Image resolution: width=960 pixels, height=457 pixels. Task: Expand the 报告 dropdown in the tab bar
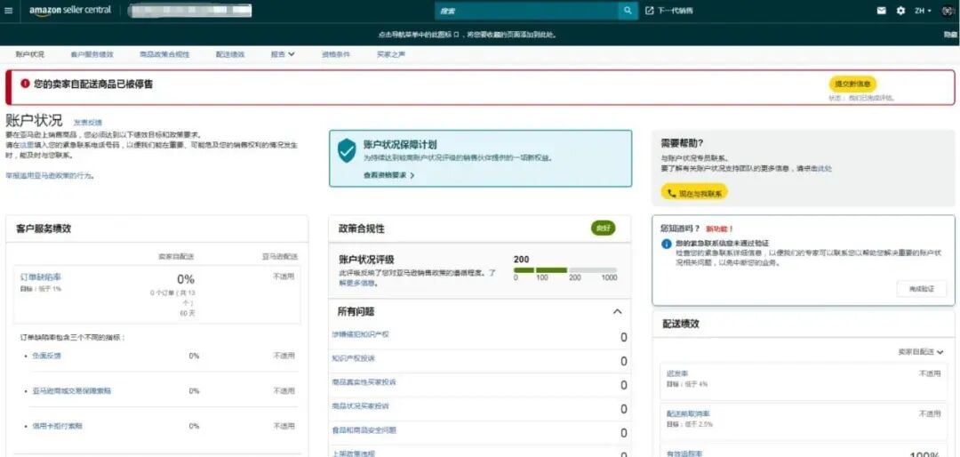coord(284,54)
